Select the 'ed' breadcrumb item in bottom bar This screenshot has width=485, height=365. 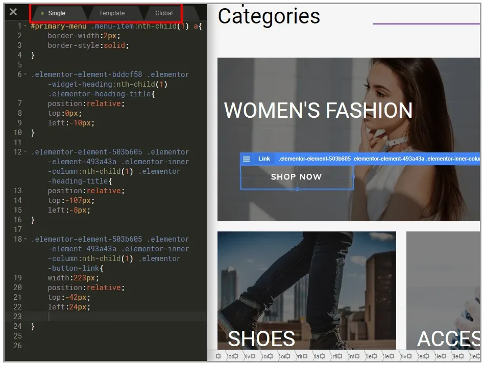[x=424, y=356]
